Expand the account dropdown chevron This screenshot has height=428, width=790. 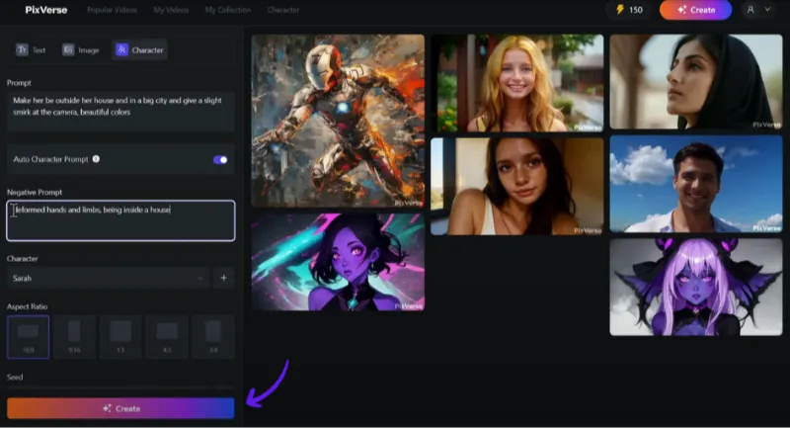(767, 9)
